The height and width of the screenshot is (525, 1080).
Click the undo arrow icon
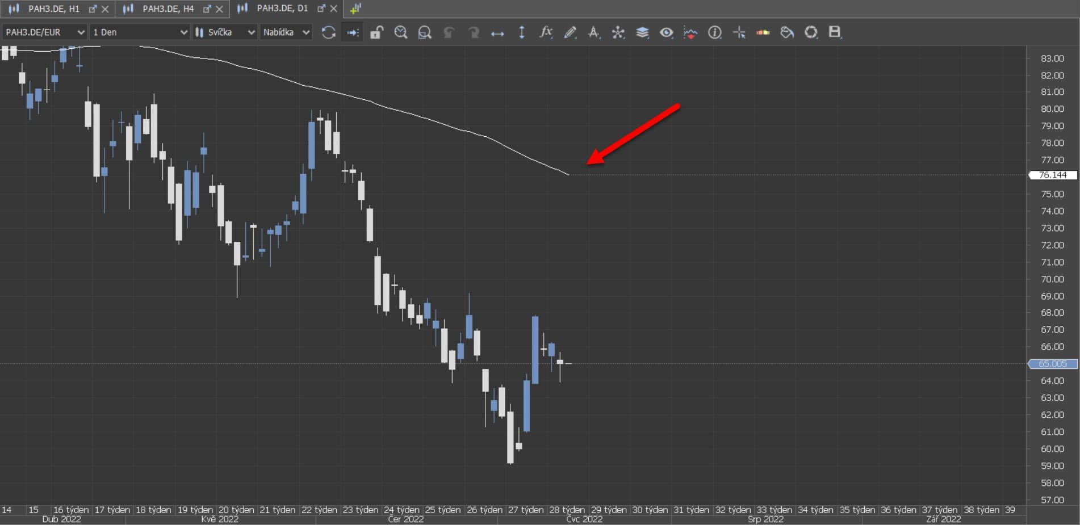tap(449, 32)
